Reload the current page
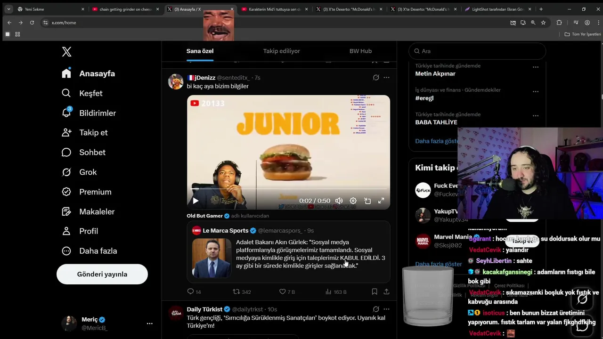Screen dimensions: 603x339 (x=32, y=23)
